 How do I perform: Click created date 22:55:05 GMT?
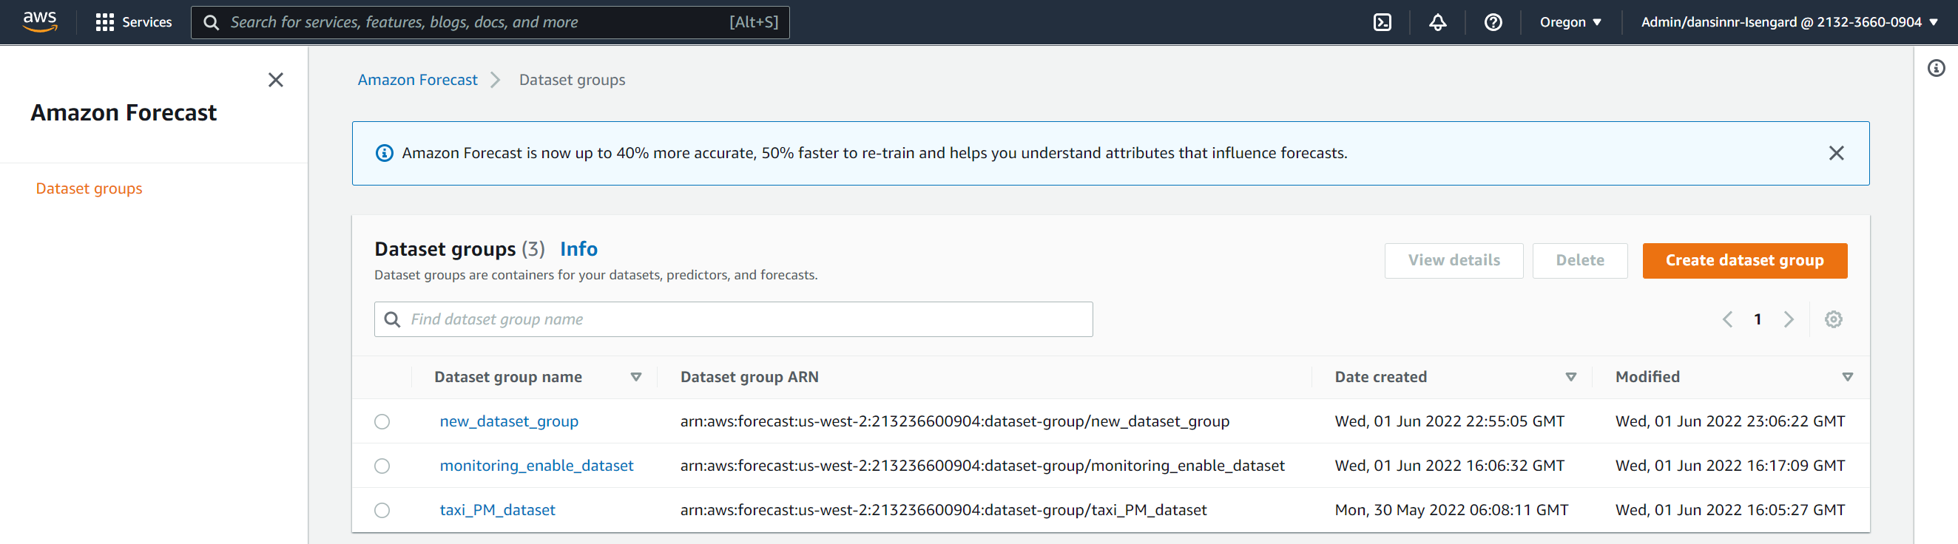coord(1450,422)
